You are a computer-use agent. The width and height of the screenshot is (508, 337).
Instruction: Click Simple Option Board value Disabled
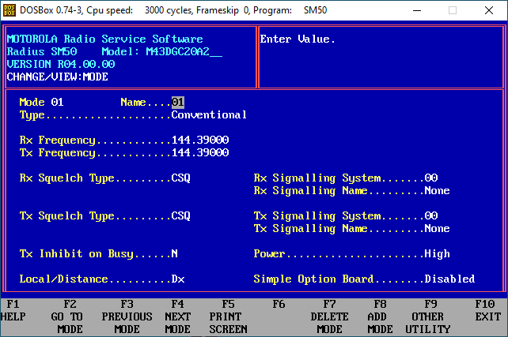point(449,279)
